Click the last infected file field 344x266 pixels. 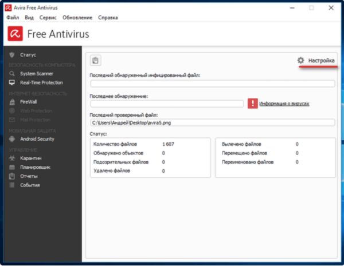213,84
